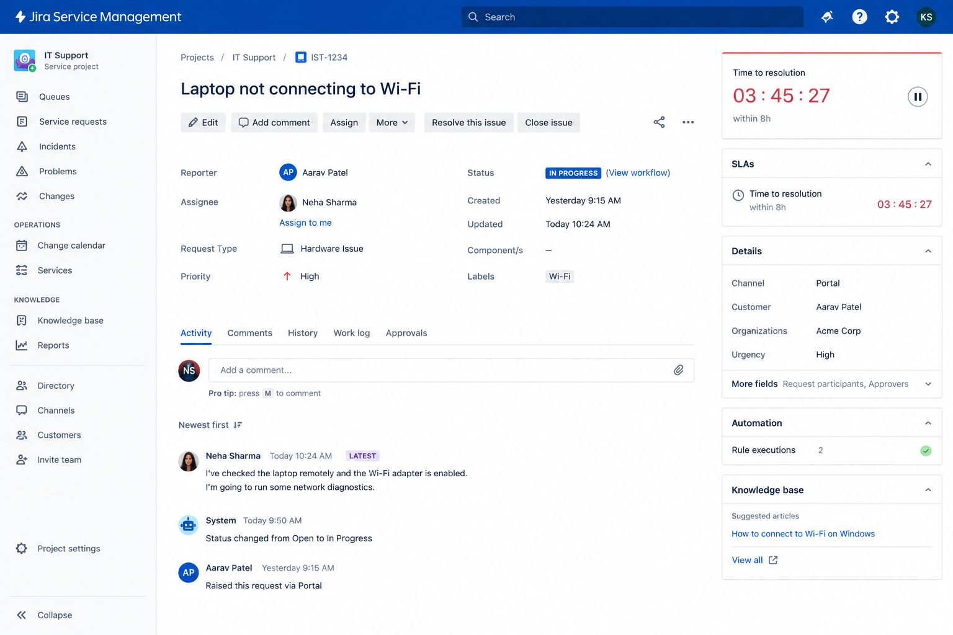953x635 pixels.
Task: Share this issue via share icon
Action: (659, 122)
